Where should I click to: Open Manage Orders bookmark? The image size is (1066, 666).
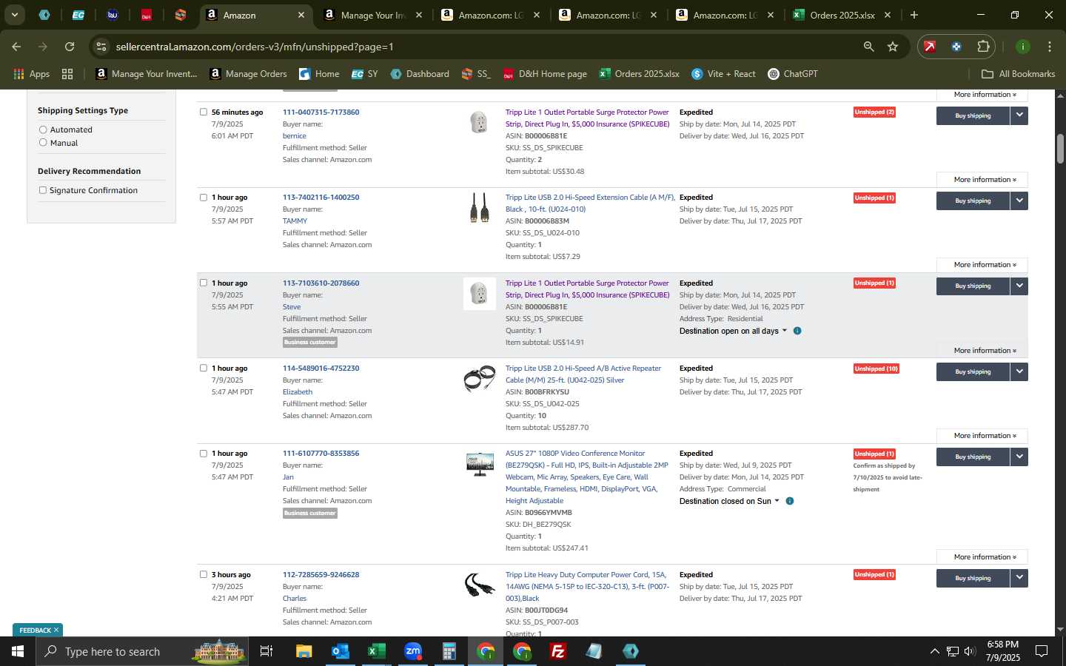point(248,74)
